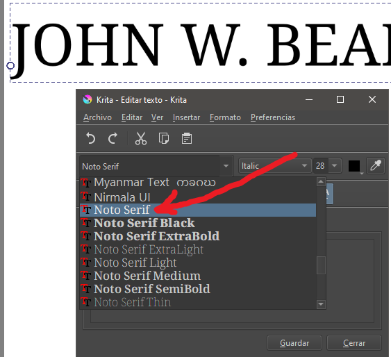Viewport: 391px width, 357px height.
Task: Choose Nirmala UI font
Action: [x=198, y=197]
